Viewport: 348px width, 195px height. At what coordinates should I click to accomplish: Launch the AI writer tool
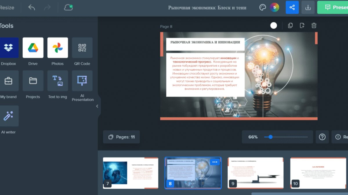click(8, 116)
